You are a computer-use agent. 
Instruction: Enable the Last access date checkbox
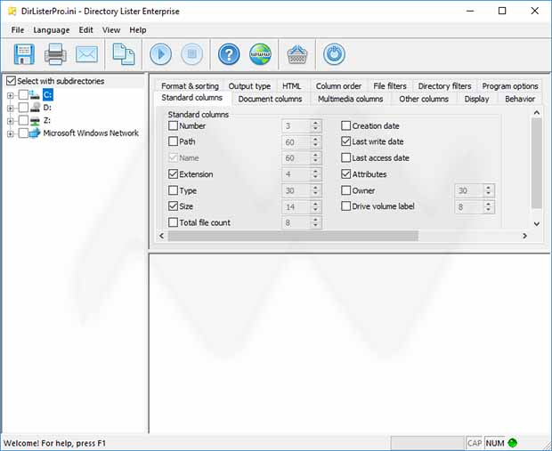[346, 157]
